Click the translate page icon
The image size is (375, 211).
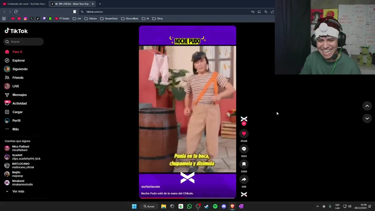pos(266,12)
